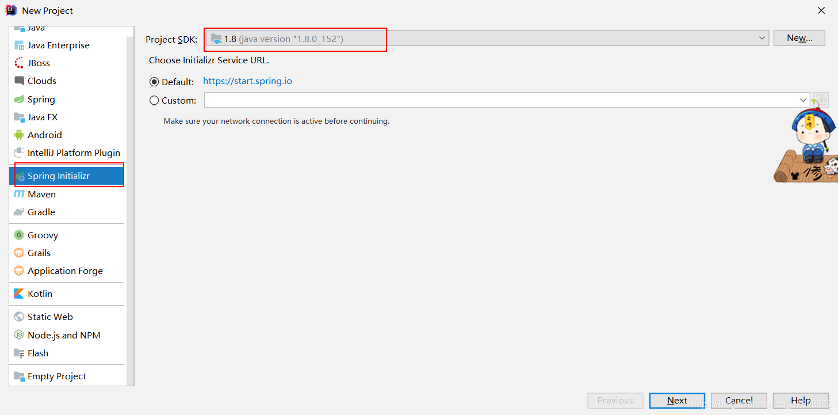Click the green Groovy G icon
The height and width of the screenshot is (415, 838).
[x=19, y=235]
